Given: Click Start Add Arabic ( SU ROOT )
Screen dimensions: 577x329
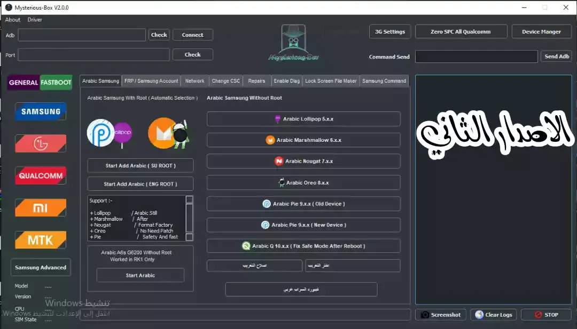Looking at the screenshot, I should [140, 166].
